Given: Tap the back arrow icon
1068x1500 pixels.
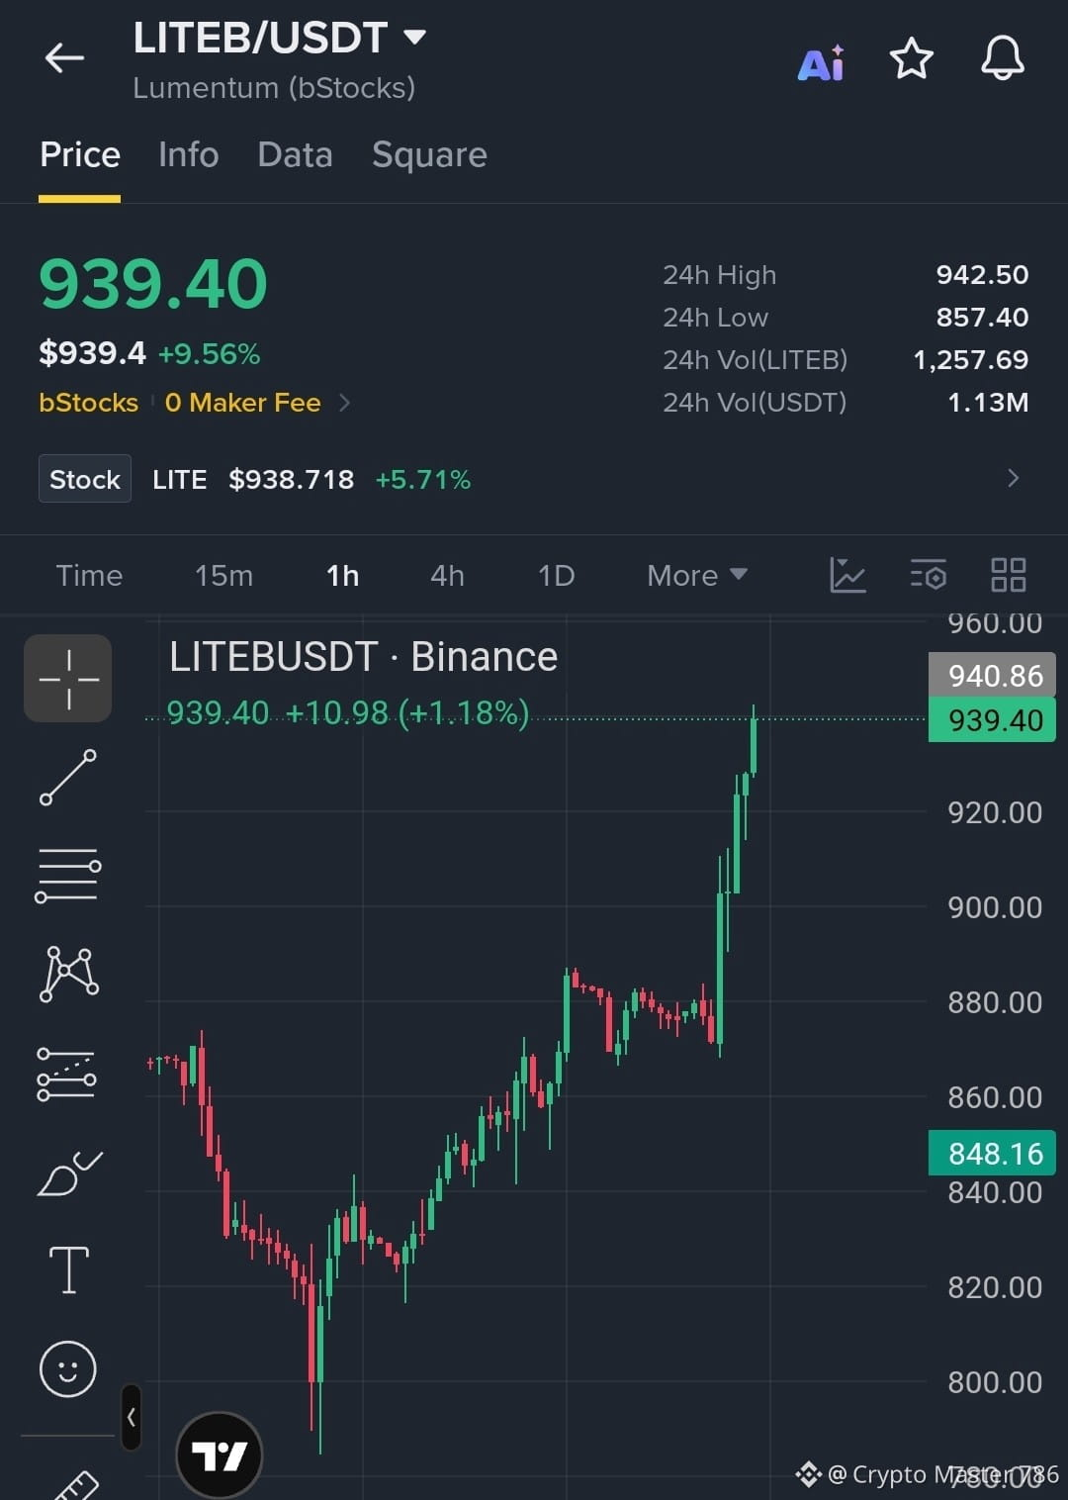Looking at the screenshot, I should coord(64,58).
